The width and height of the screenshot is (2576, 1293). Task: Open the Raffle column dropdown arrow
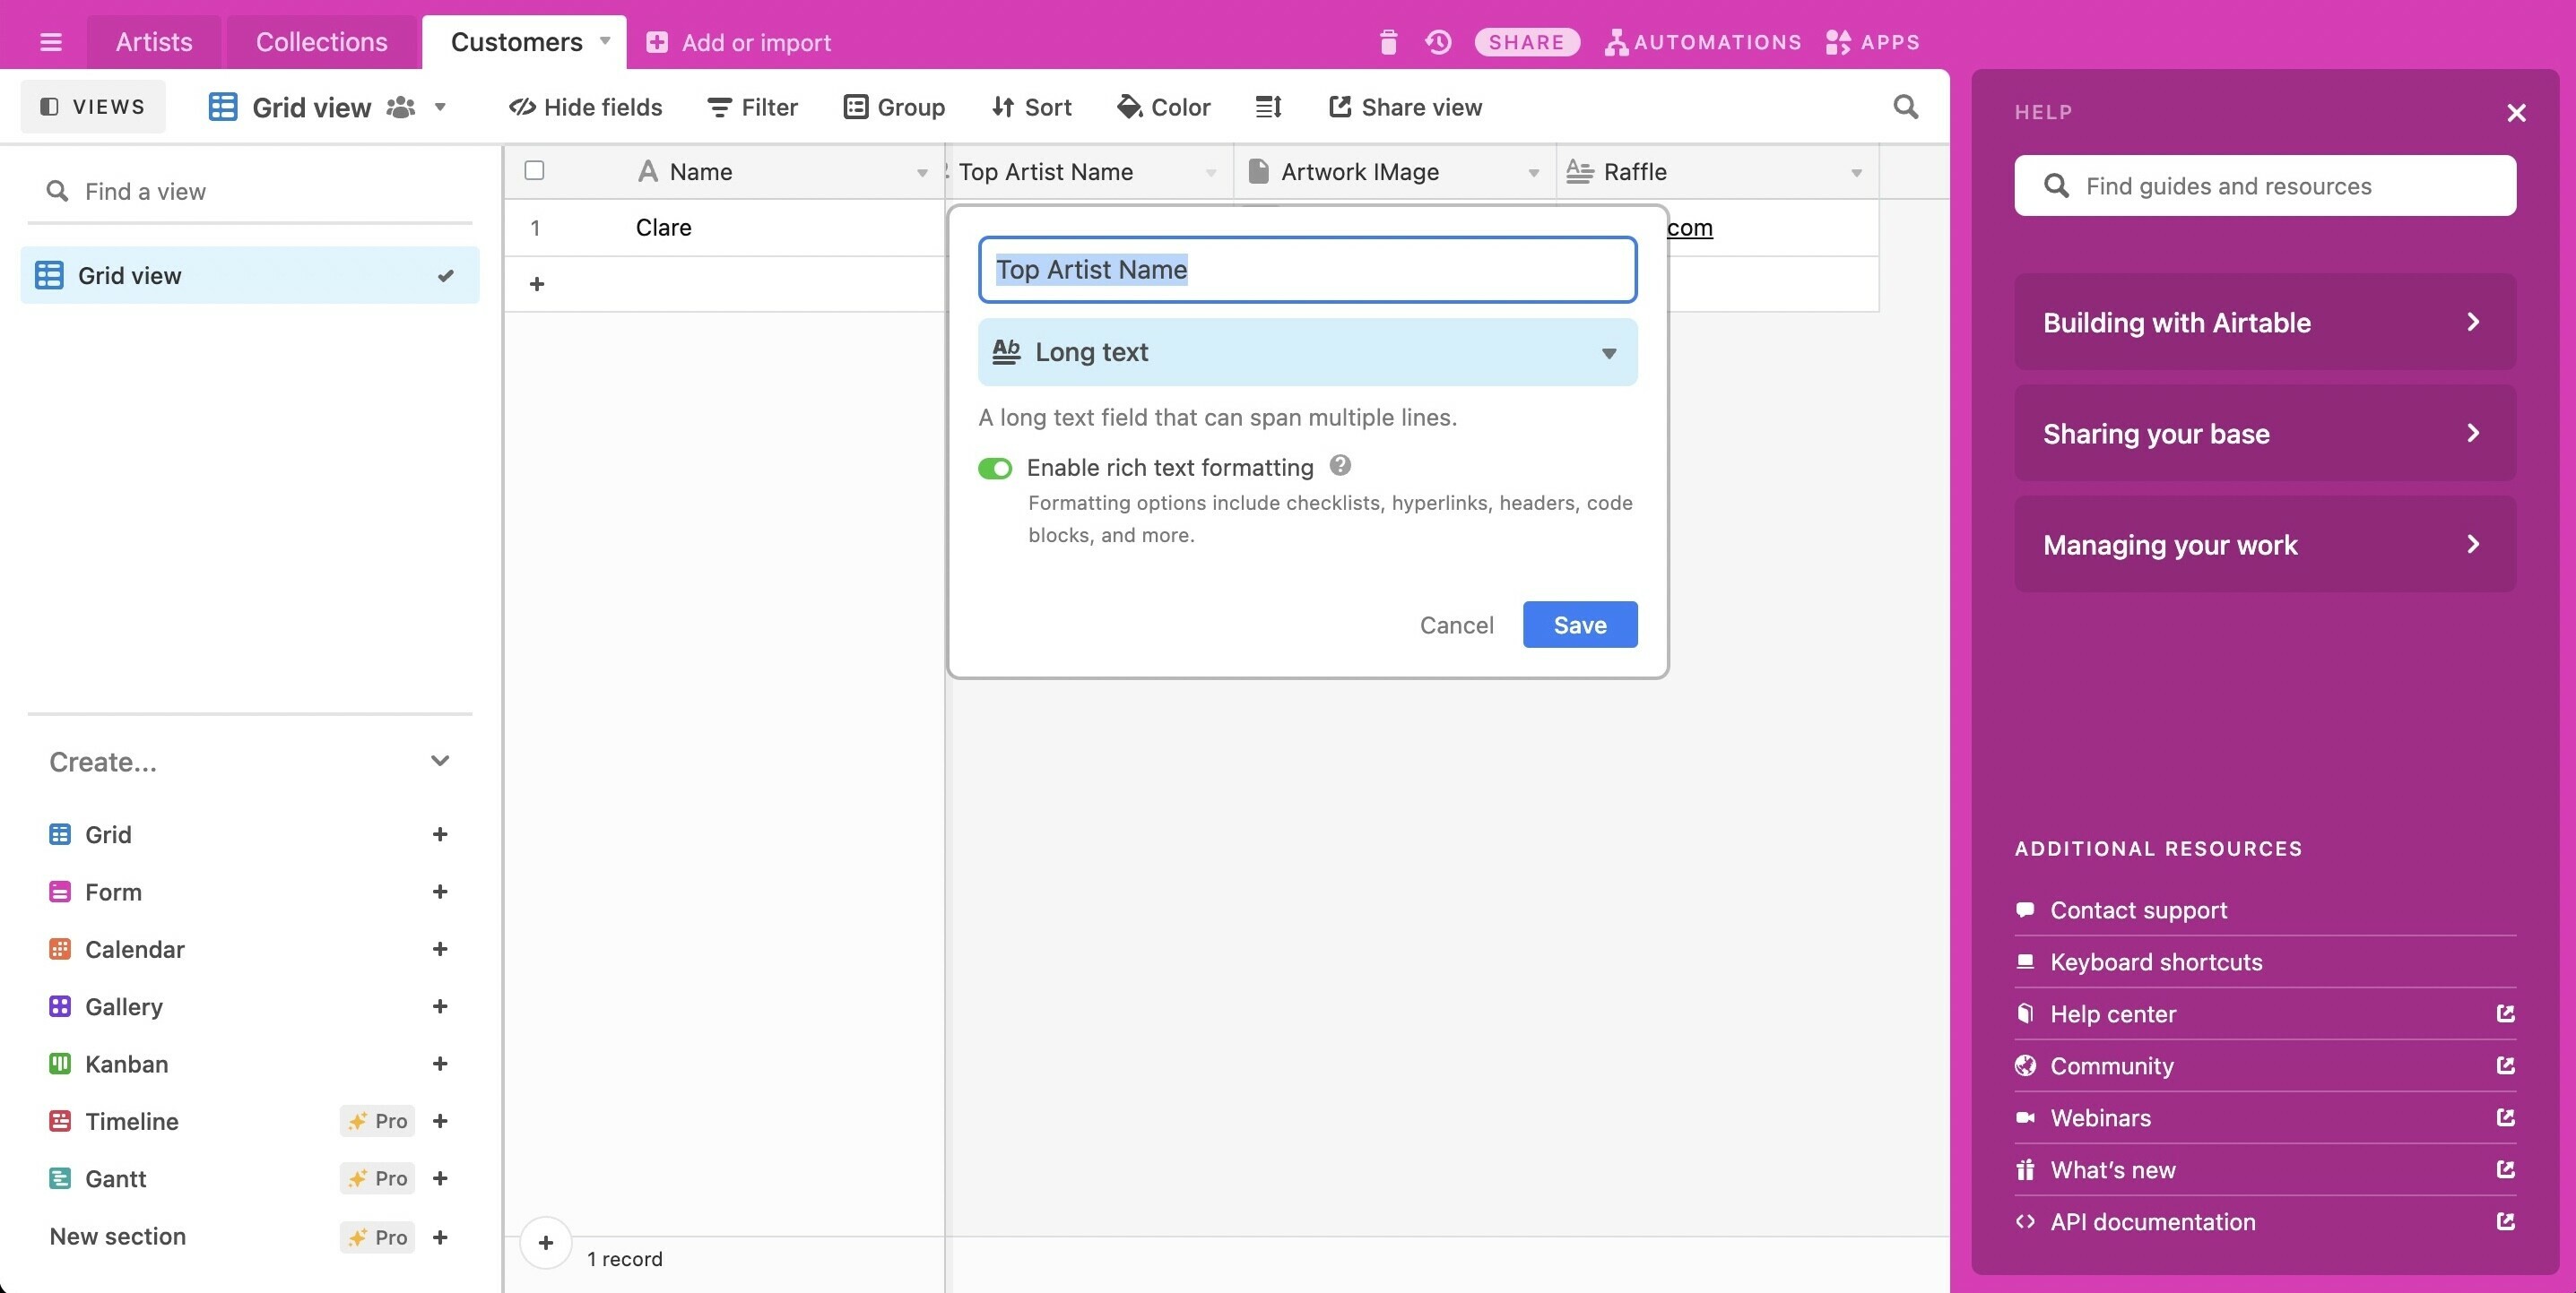click(1856, 173)
